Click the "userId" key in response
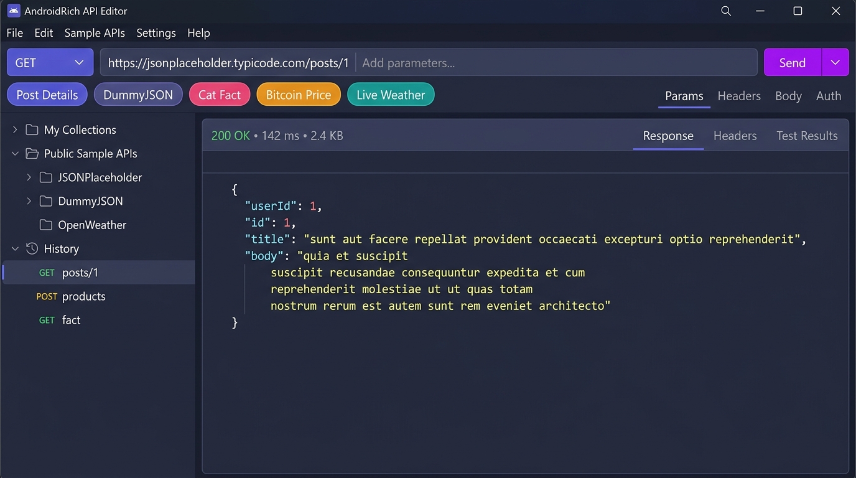Image resolution: width=856 pixels, height=478 pixels. pos(271,205)
